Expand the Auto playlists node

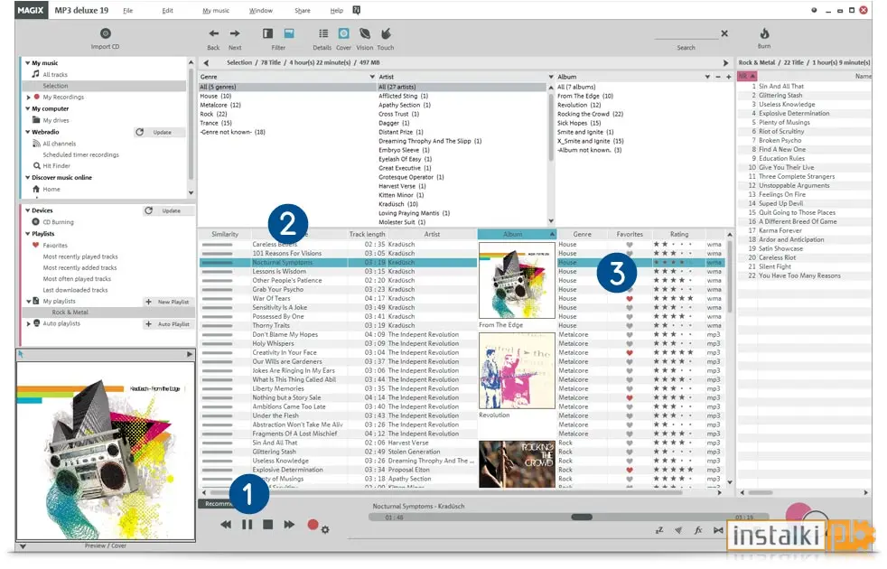pos(28,324)
